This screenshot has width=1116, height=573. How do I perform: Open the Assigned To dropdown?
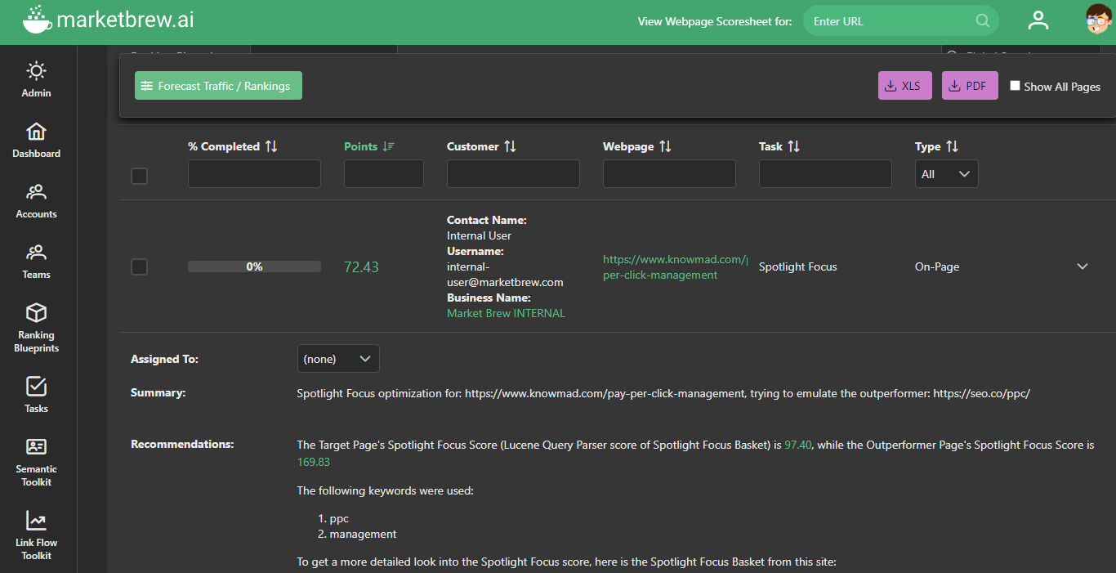point(338,359)
